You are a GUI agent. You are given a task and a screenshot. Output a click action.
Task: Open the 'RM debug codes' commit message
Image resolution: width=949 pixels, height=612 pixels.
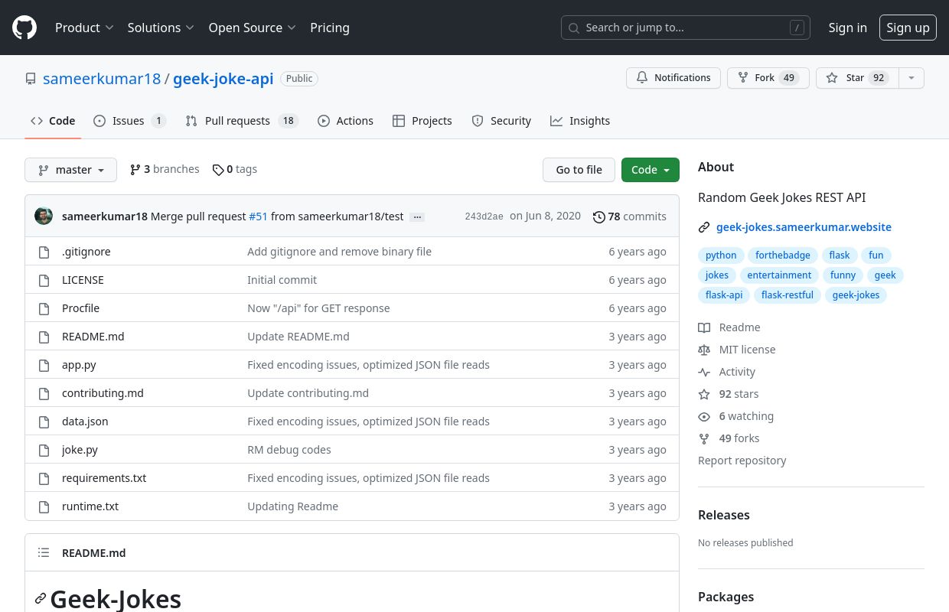pos(289,450)
